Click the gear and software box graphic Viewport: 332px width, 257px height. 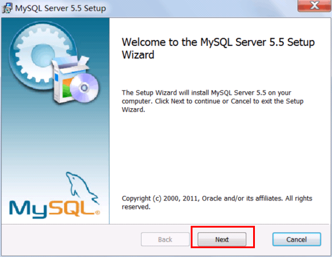pos(54,63)
